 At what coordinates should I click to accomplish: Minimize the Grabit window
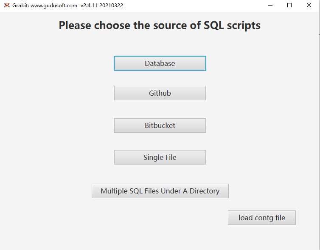tap(270, 6)
